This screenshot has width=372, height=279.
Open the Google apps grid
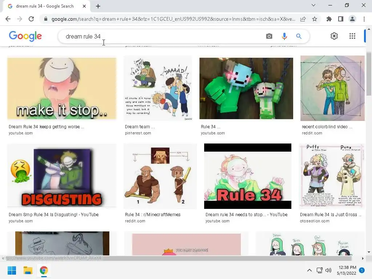pos(352,36)
